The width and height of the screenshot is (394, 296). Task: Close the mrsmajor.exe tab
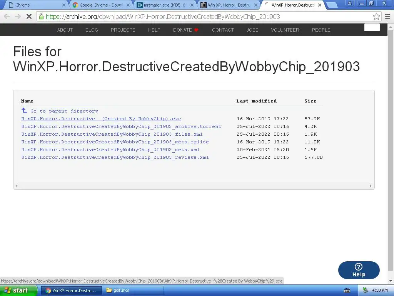point(192,5)
